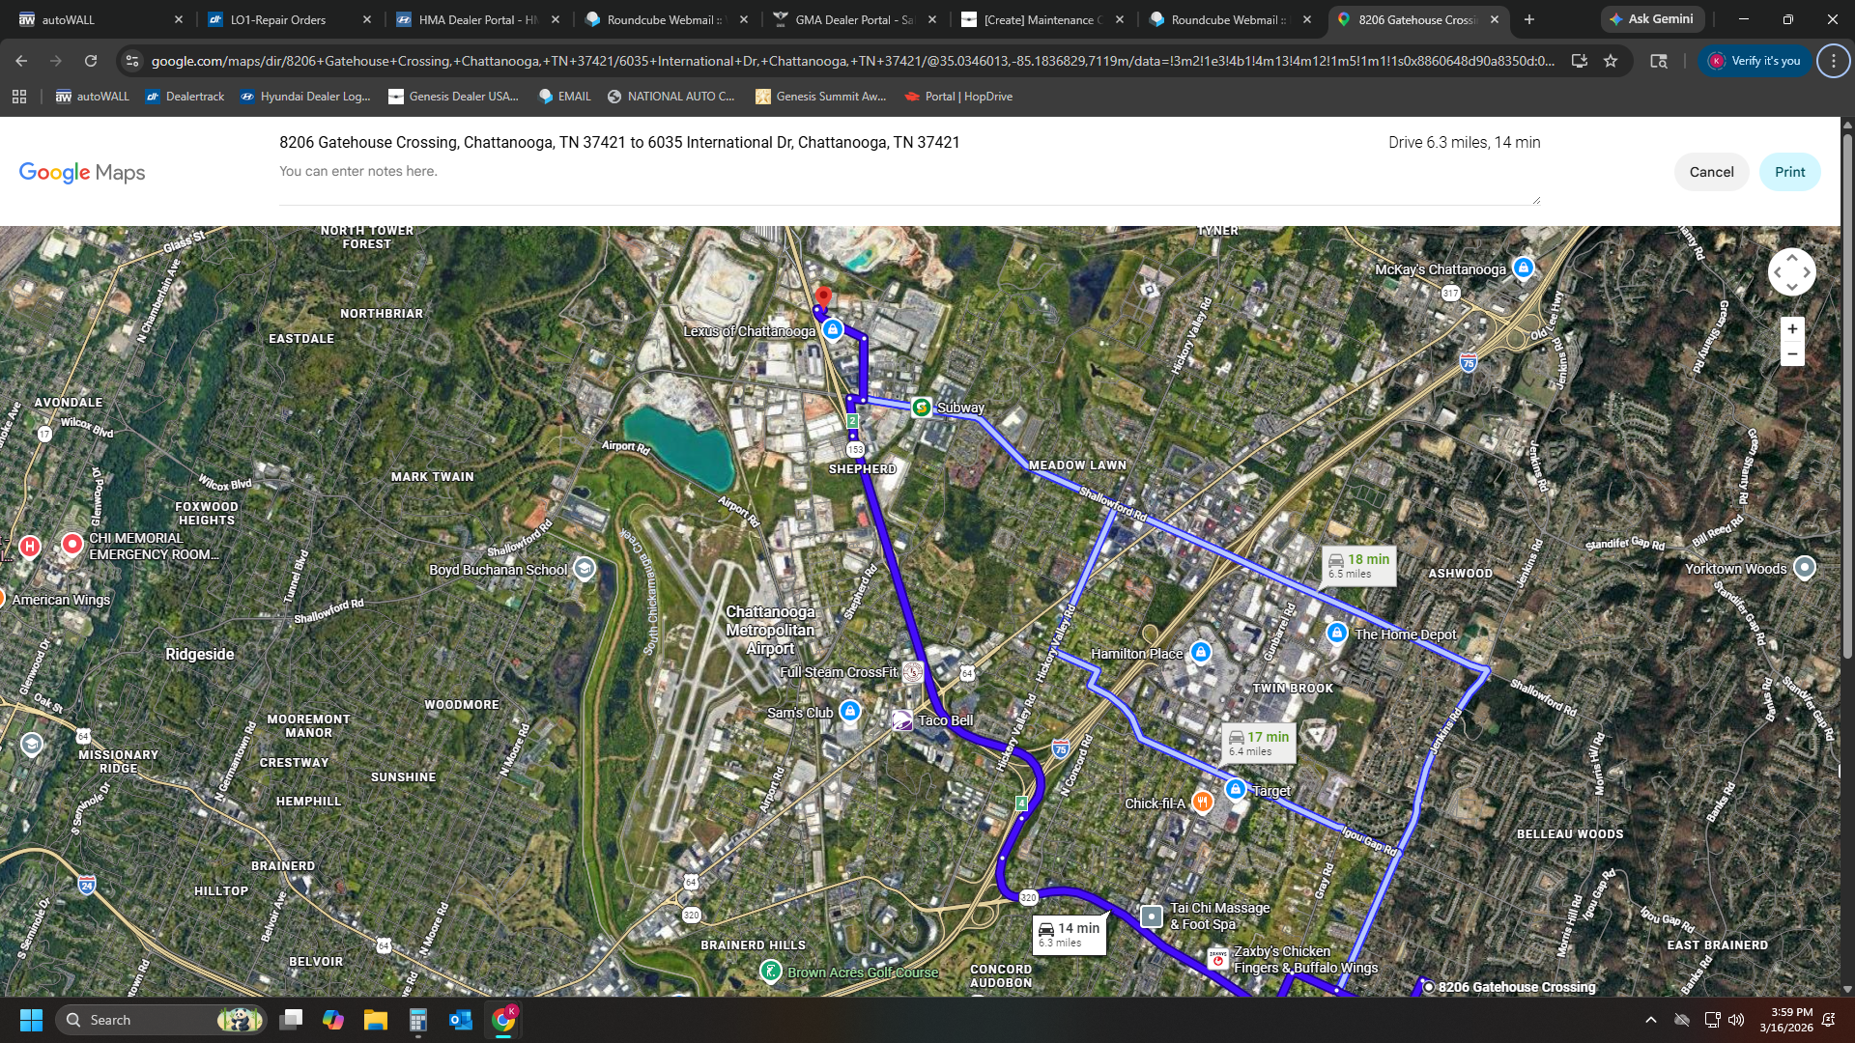Click the Cancel button
The width and height of the screenshot is (1855, 1043).
point(1711,172)
